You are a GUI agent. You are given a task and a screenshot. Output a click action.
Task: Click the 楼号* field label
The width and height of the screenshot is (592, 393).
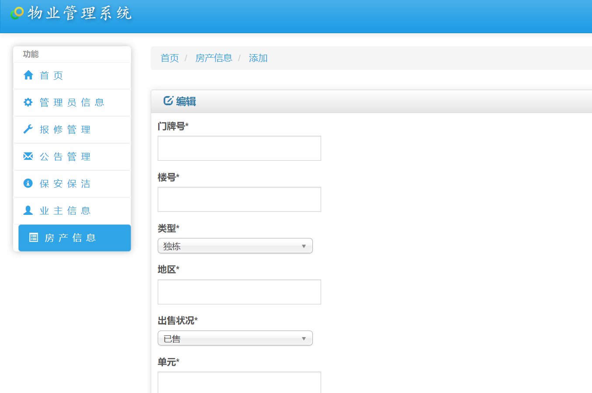pyautogui.click(x=169, y=177)
